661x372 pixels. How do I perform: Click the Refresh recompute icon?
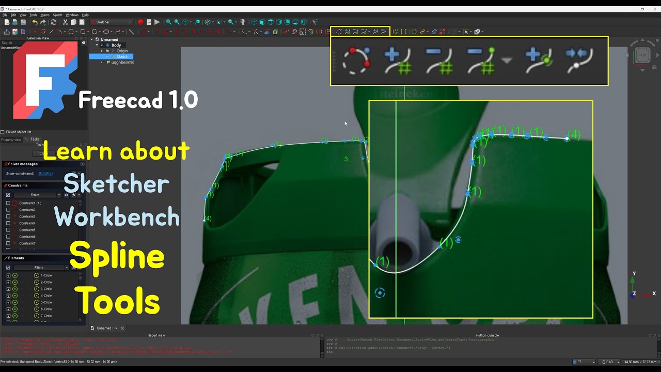[x=53, y=22]
